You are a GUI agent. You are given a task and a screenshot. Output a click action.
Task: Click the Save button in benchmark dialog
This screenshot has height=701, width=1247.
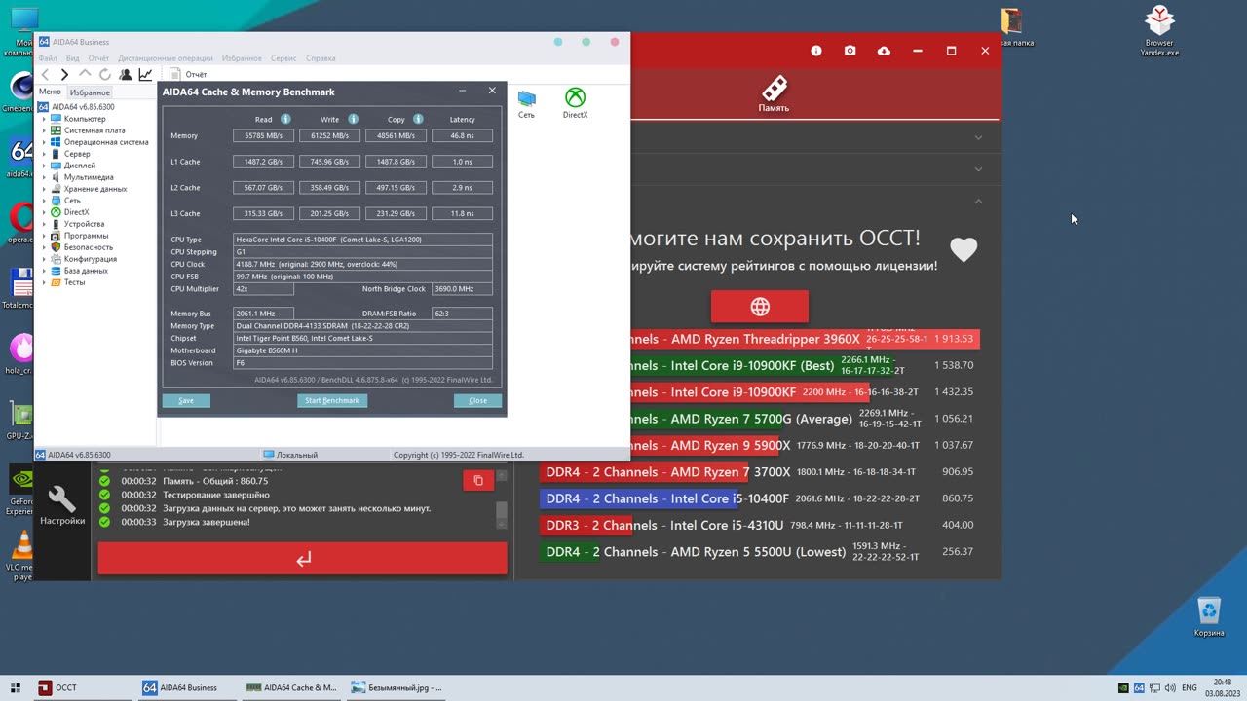pyautogui.click(x=186, y=400)
